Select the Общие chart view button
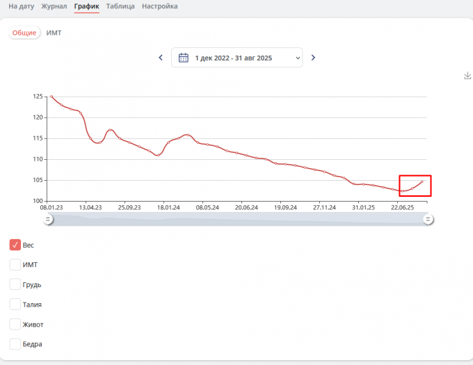473x365 pixels. tap(24, 33)
